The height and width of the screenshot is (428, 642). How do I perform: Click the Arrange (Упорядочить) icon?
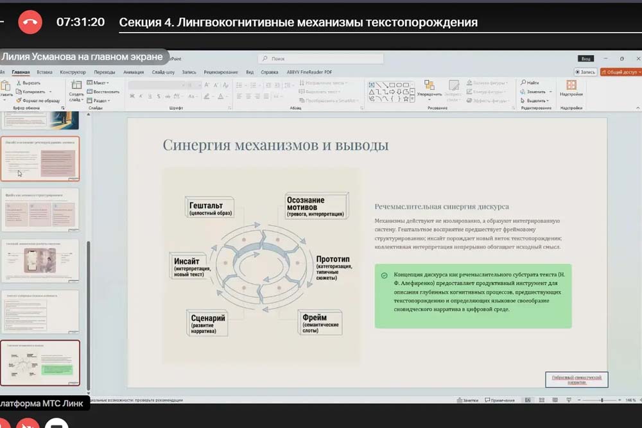coord(429,85)
